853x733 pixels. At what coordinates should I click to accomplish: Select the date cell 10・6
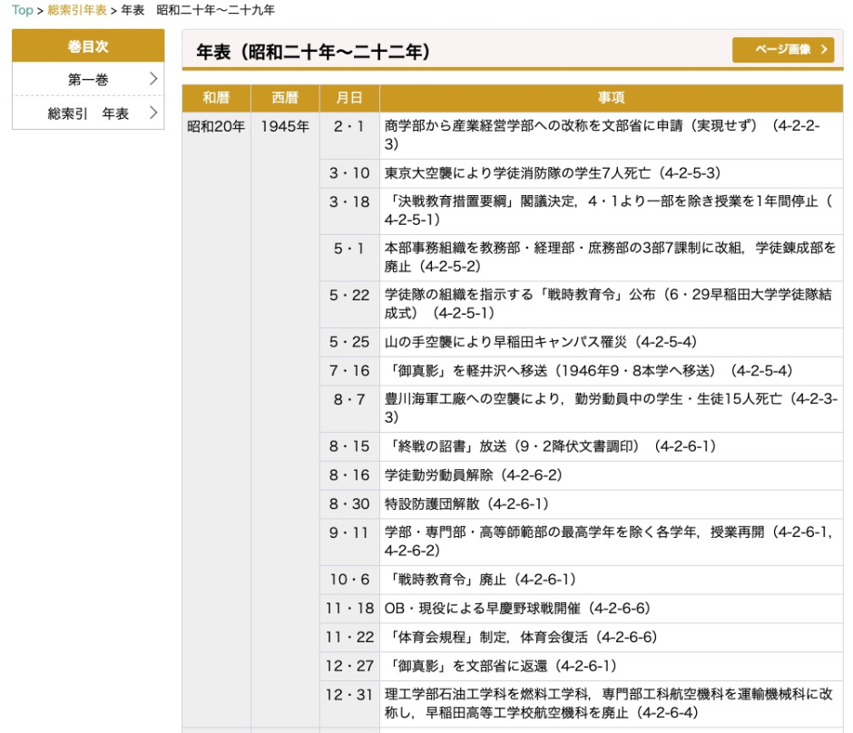tap(349, 580)
